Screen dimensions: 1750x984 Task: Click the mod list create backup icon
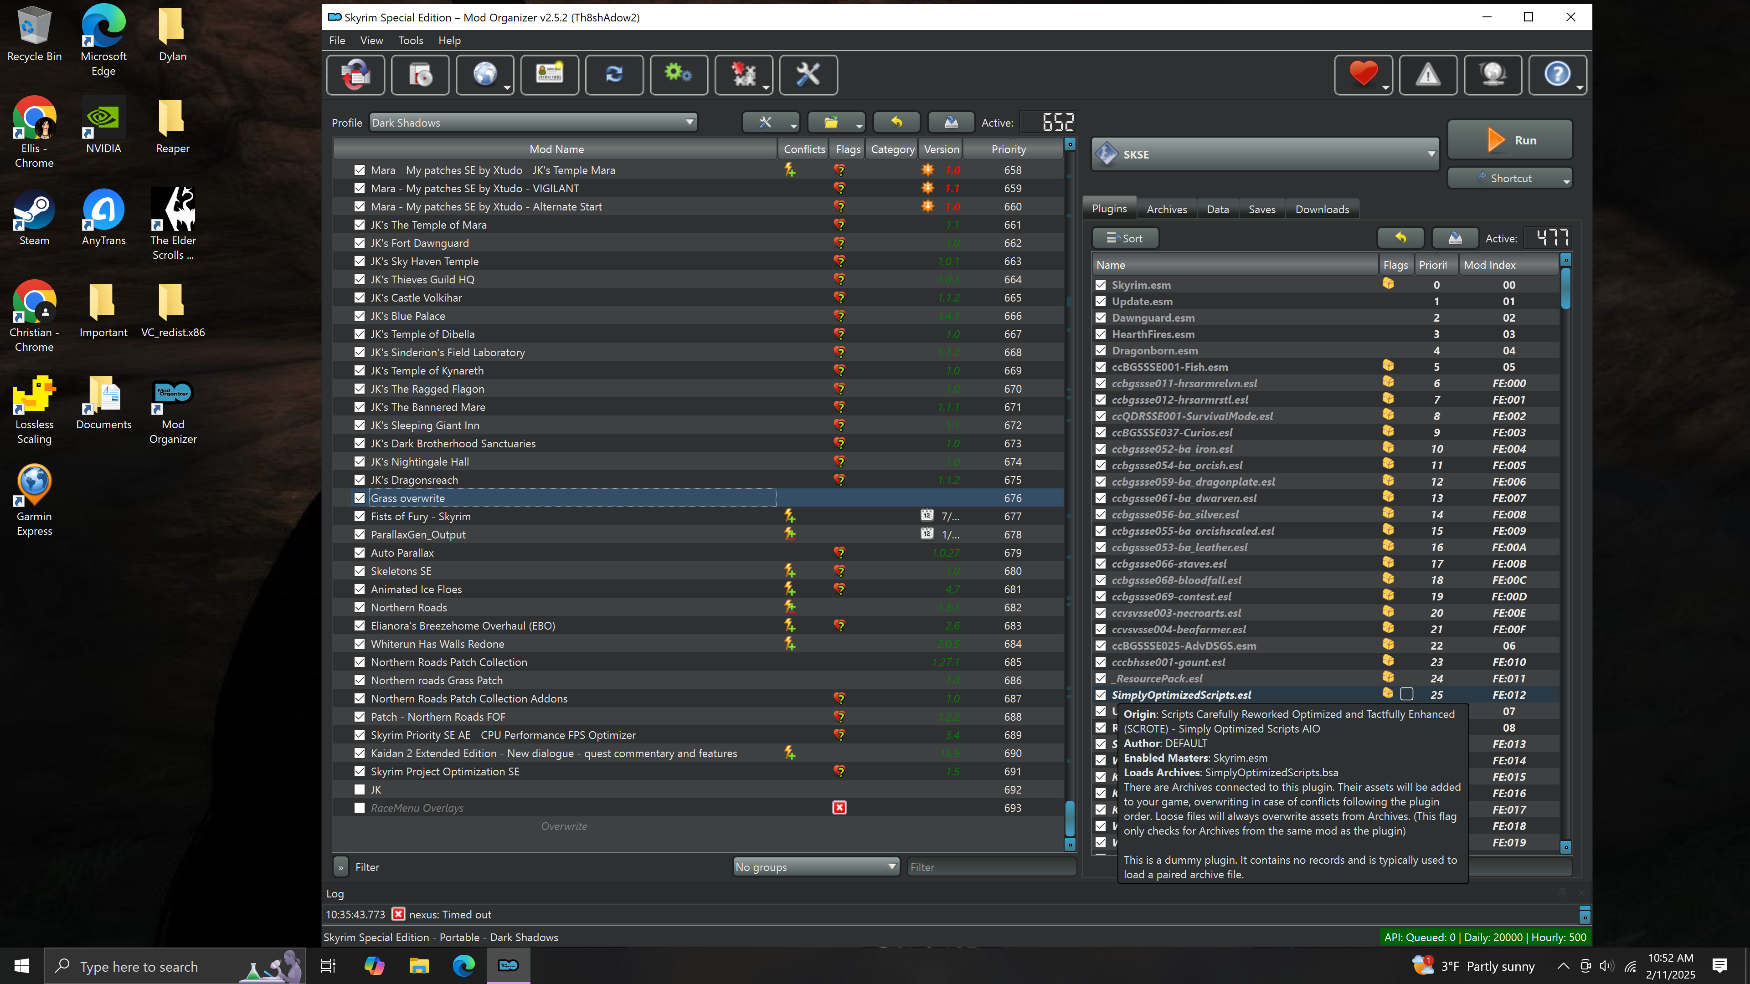951,122
